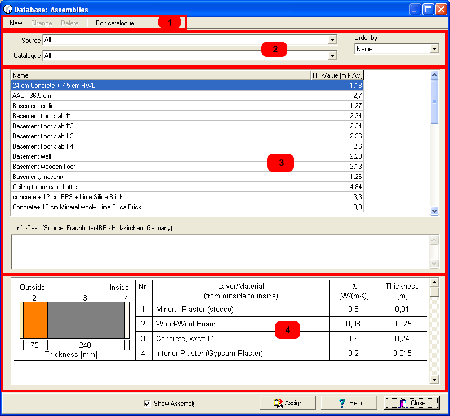Select Basement floor slab #1
Viewport: 450px width, 416px height.
click(187, 115)
